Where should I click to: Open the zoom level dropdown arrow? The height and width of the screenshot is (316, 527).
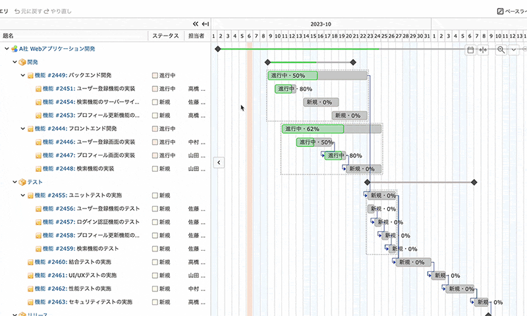[x=514, y=50]
